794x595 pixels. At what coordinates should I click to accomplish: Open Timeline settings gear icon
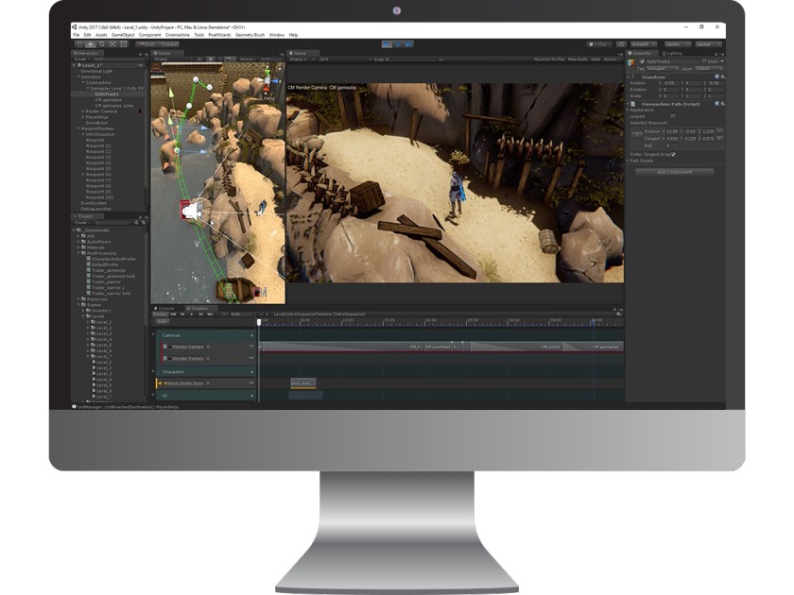coord(619,314)
